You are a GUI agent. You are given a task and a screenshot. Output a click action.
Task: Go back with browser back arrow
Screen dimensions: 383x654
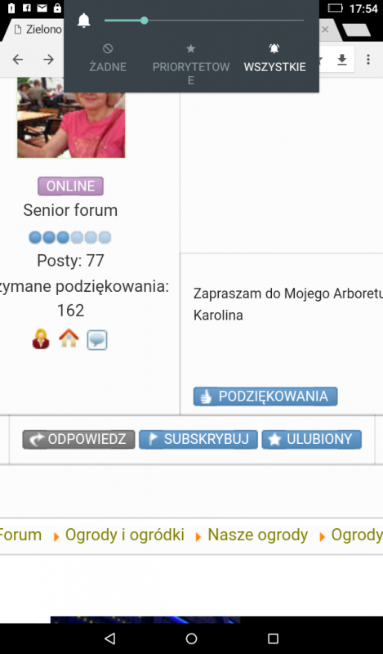pos(17,60)
